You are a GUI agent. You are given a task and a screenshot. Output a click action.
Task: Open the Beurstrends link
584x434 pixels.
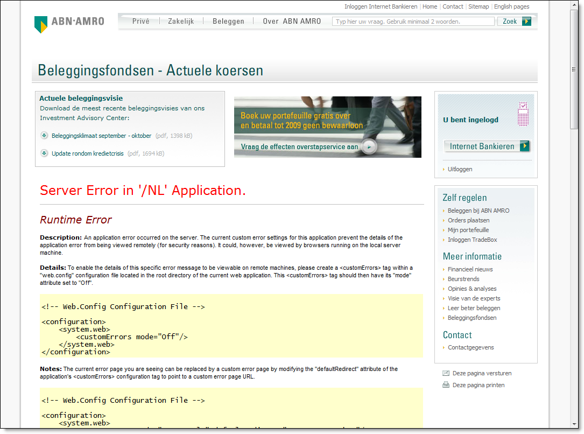click(463, 279)
